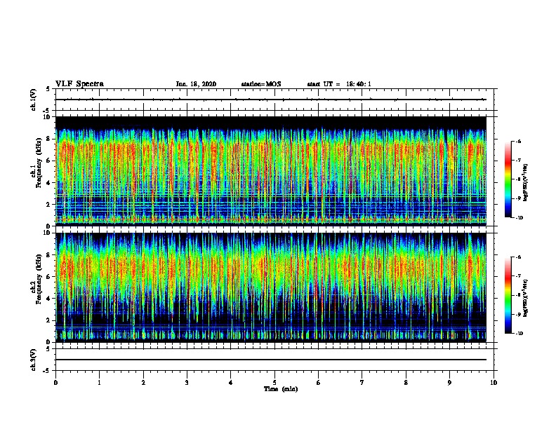Click time-axis tick label "2"
556x429 pixels.
[143, 383]
